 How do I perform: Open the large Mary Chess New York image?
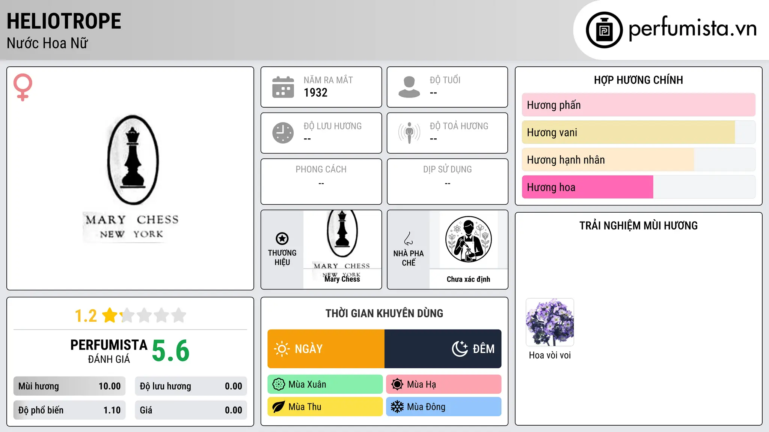132,178
